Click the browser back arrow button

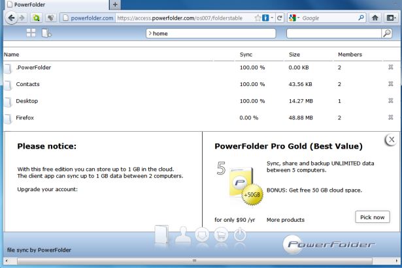(x=11, y=18)
